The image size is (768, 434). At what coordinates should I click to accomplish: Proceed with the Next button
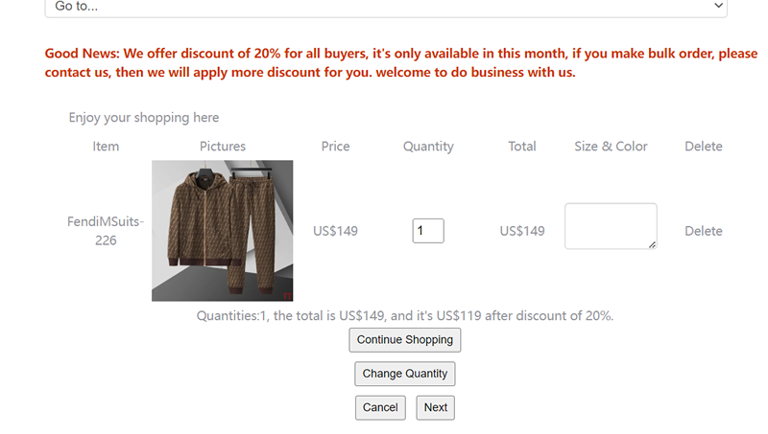click(x=435, y=407)
